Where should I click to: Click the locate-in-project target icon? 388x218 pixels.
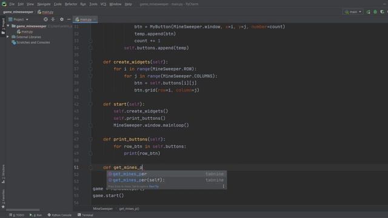click(x=45, y=19)
